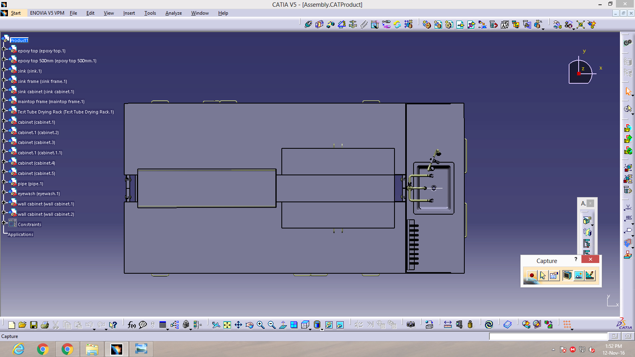The image size is (635, 357).
Task: Click the Create Multi-View icon
Action: (x=294, y=325)
